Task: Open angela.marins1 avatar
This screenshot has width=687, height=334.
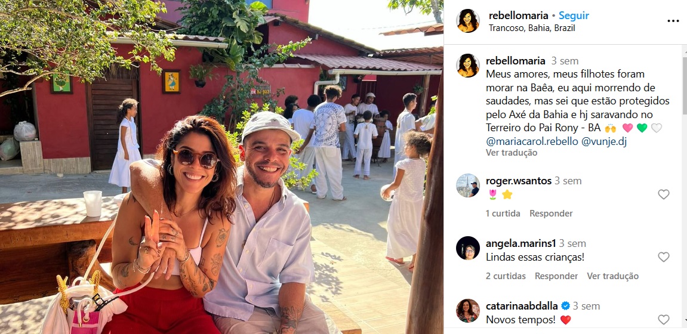Action: pyautogui.click(x=467, y=248)
